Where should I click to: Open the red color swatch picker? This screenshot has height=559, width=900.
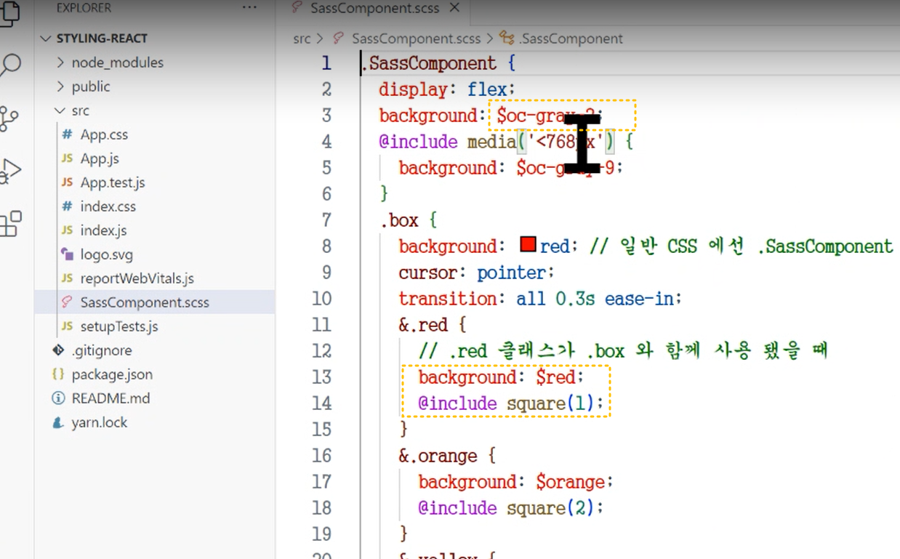coord(529,244)
